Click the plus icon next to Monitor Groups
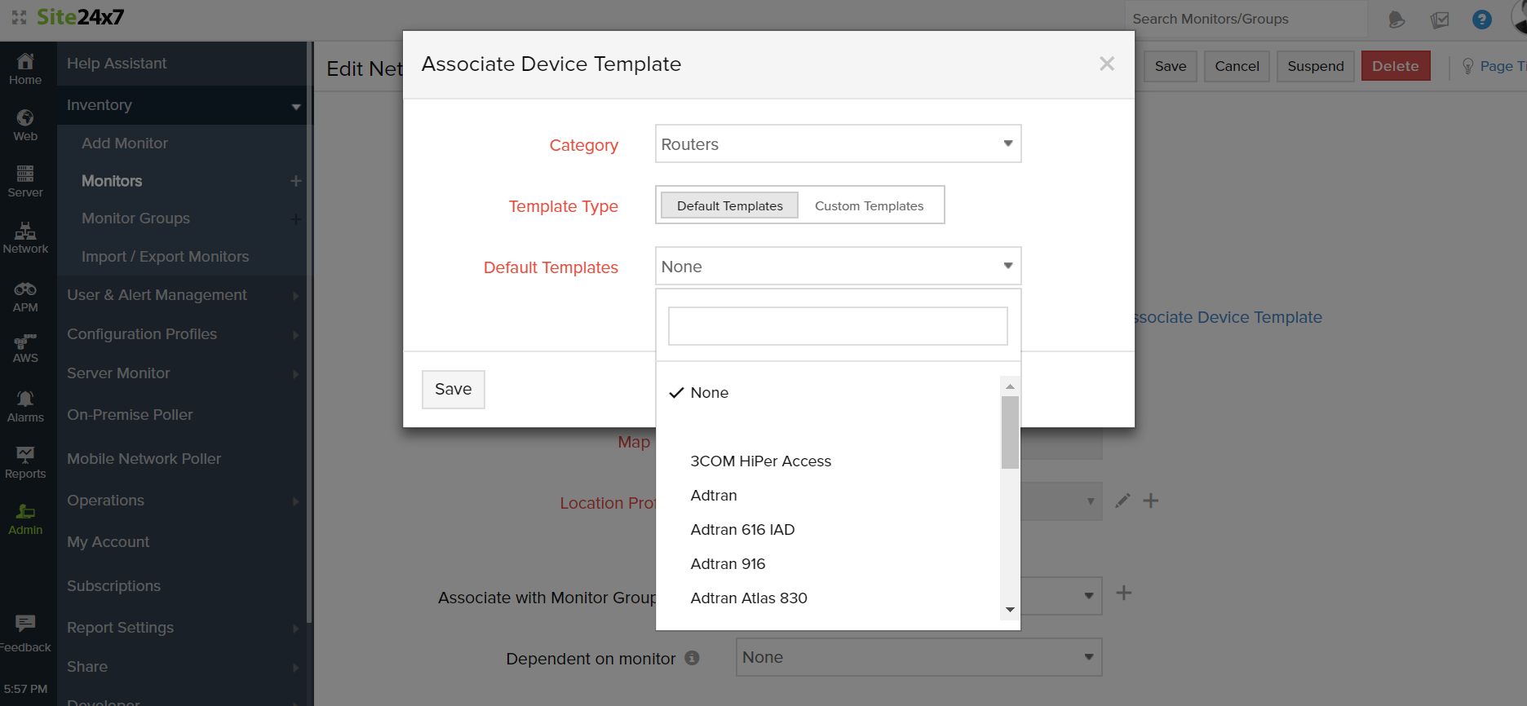This screenshot has width=1527, height=706. [x=296, y=218]
